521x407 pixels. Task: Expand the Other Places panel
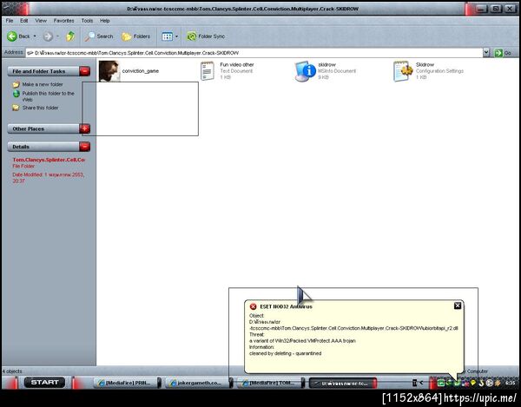84,128
